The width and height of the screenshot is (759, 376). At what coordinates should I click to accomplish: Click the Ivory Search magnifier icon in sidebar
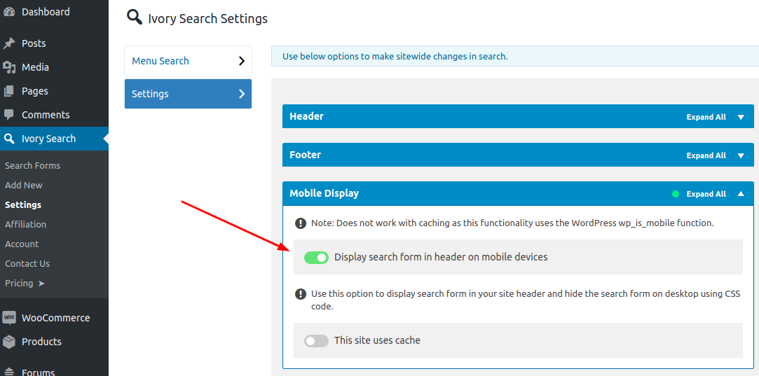tap(8, 139)
